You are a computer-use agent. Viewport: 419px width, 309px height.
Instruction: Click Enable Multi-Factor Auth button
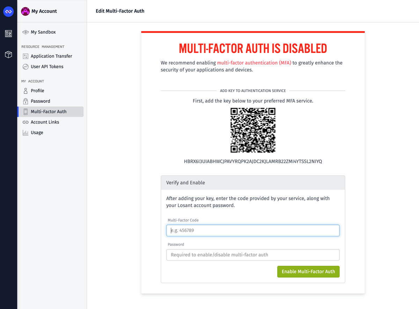click(x=308, y=272)
